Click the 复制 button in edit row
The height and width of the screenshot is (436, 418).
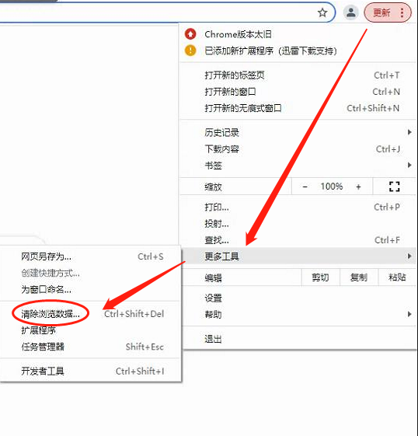click(359, 277)
